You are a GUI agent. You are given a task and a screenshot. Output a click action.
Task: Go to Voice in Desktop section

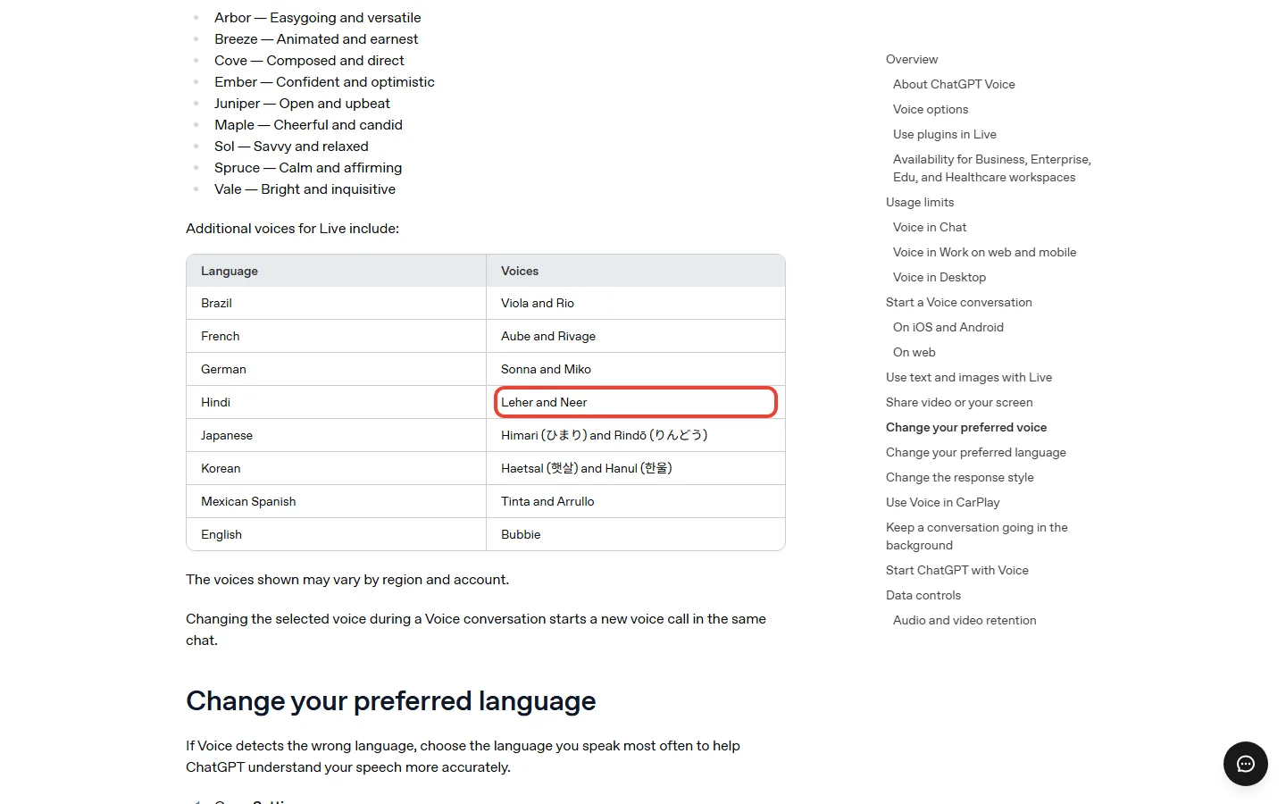pos(939,277)
